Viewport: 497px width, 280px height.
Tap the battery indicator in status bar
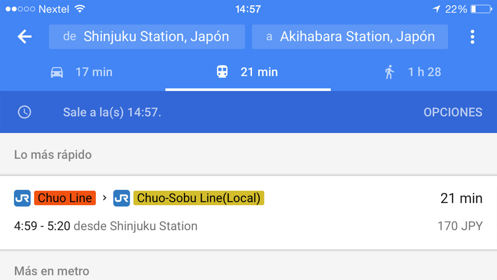click(481, 9)
